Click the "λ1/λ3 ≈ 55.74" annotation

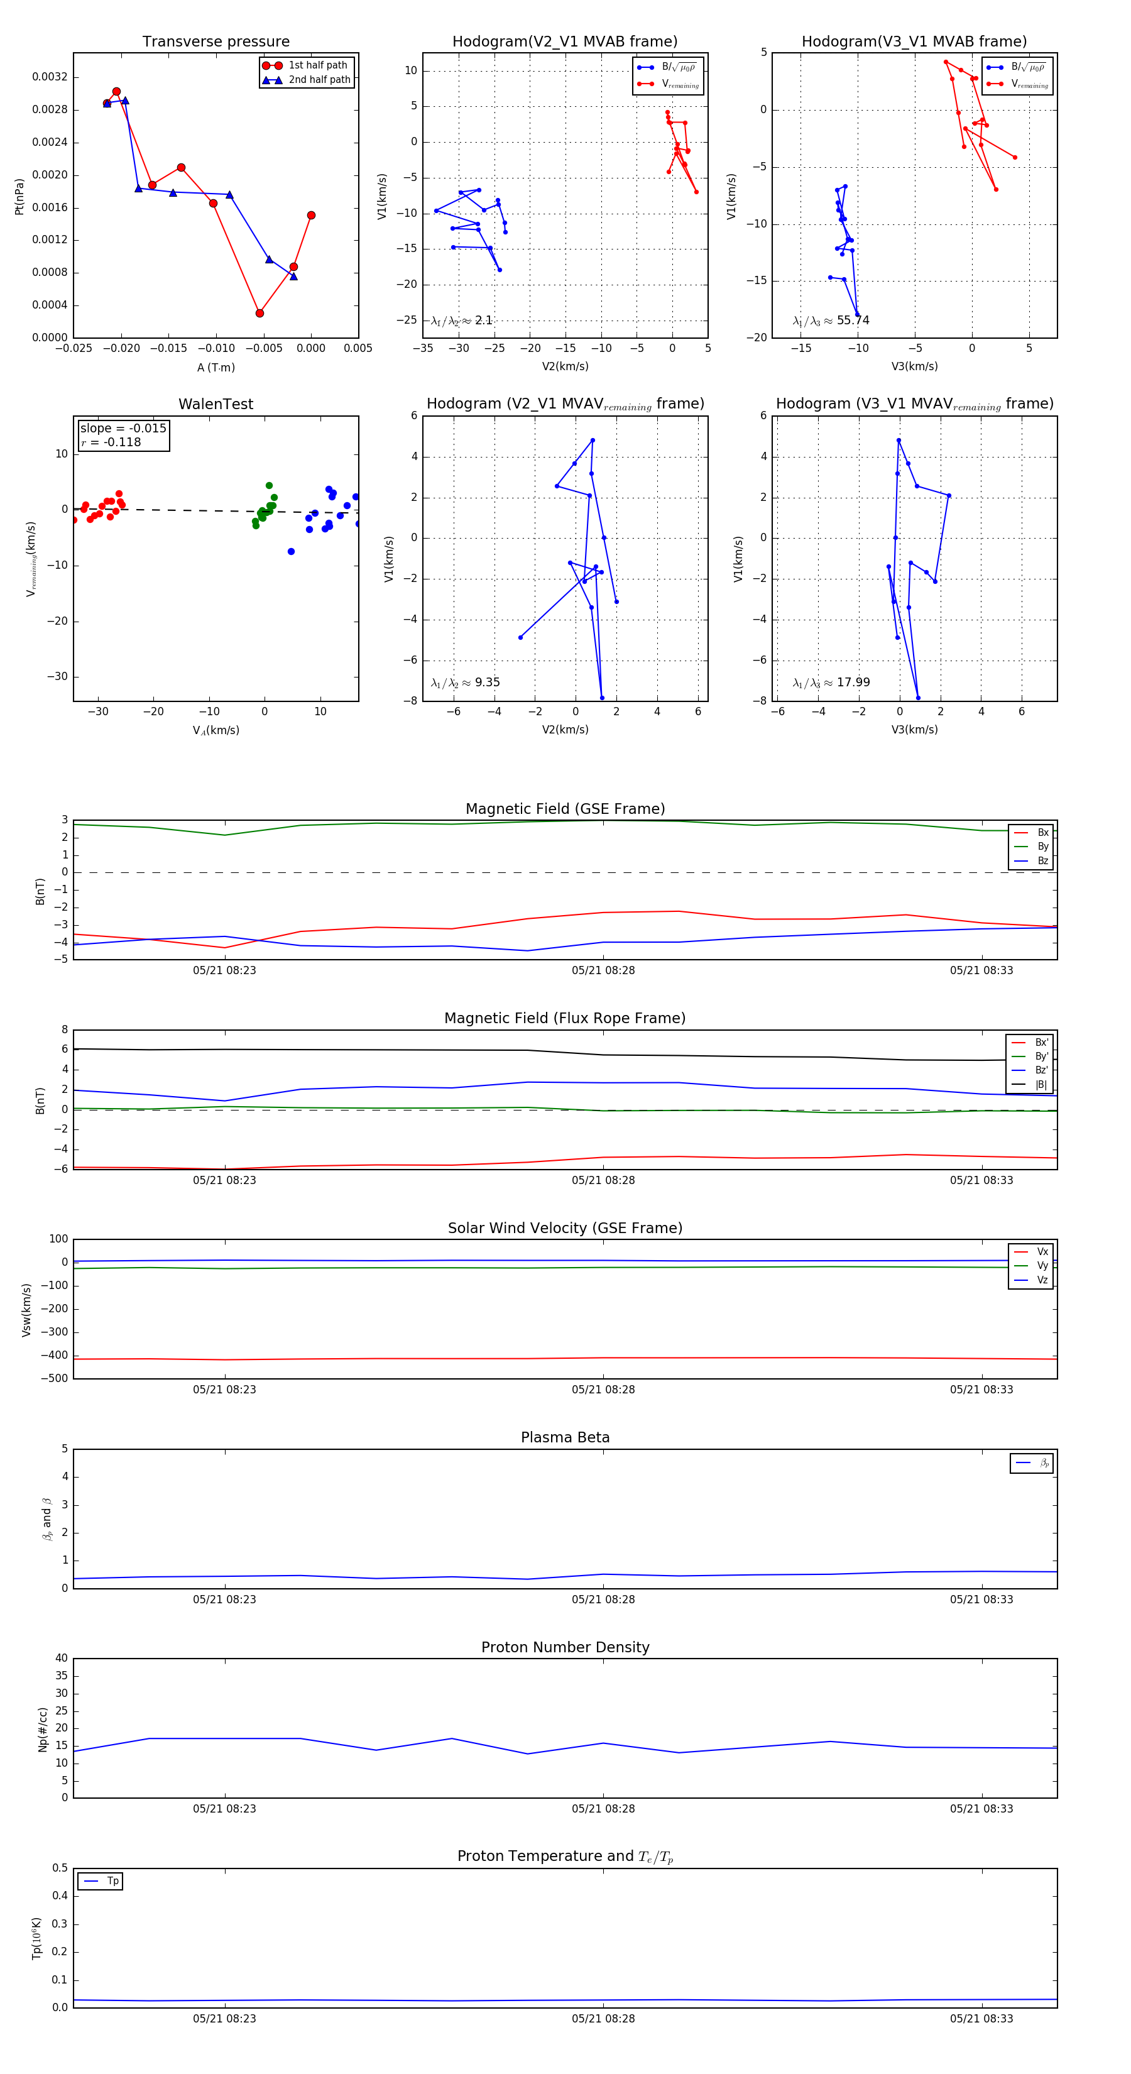831,321
